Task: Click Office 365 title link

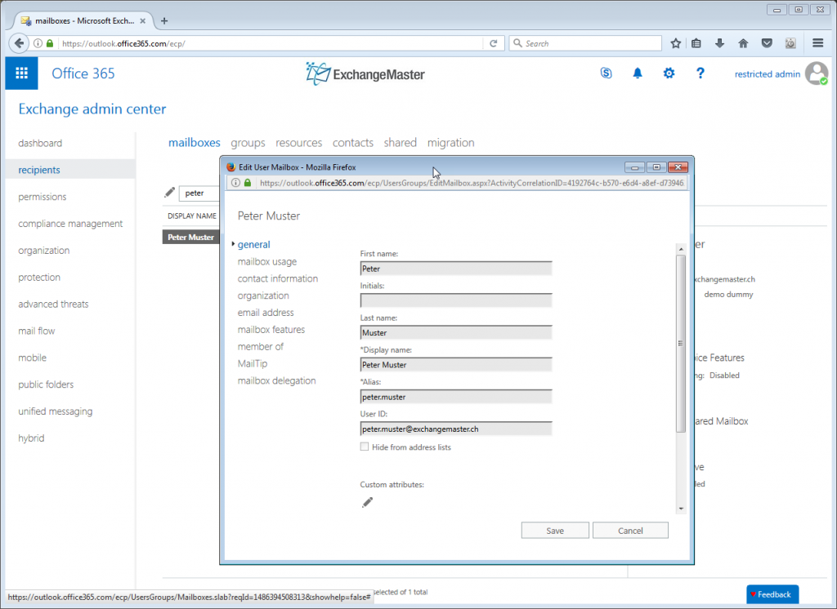Action: pos(83,73)
